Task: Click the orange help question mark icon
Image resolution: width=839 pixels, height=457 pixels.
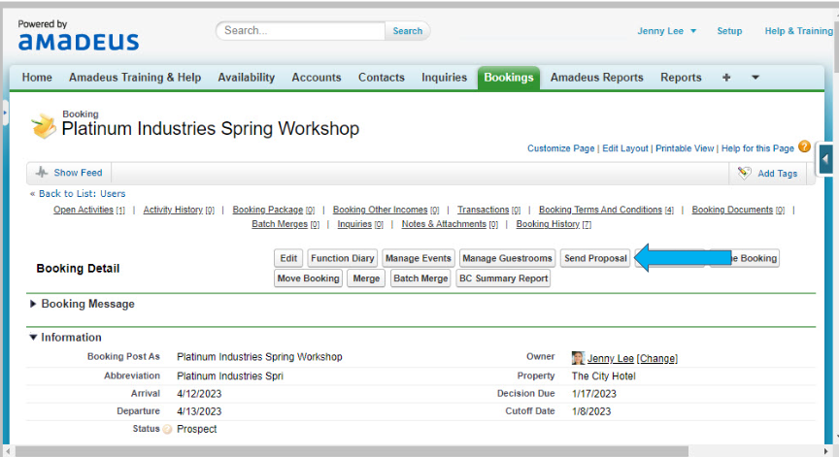Action: 804,147
